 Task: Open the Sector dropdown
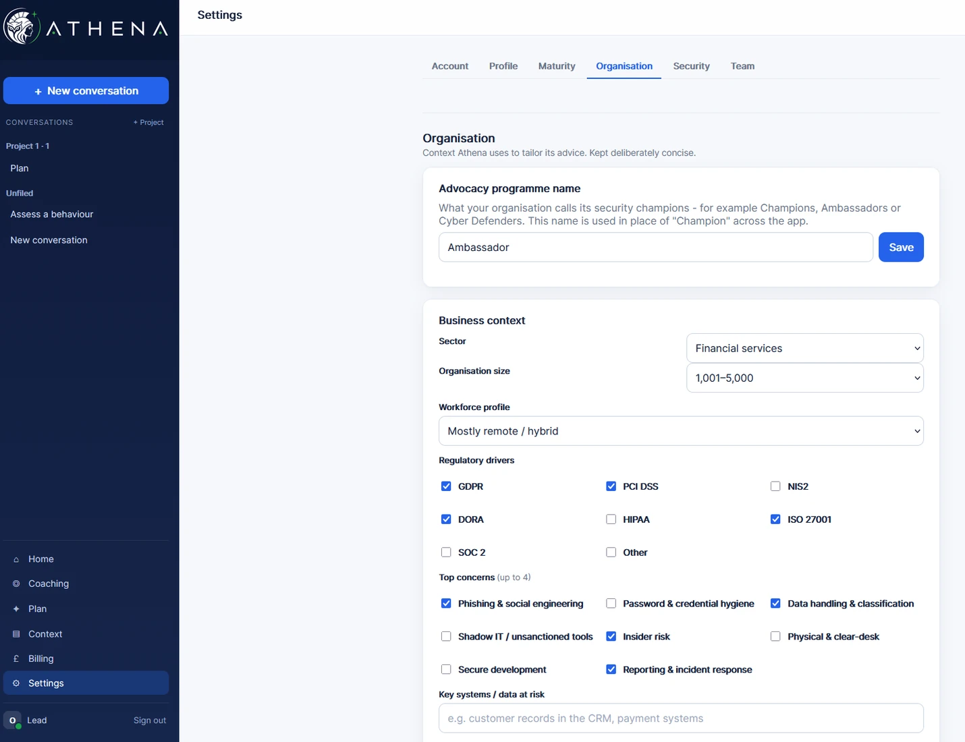(805, 348)
